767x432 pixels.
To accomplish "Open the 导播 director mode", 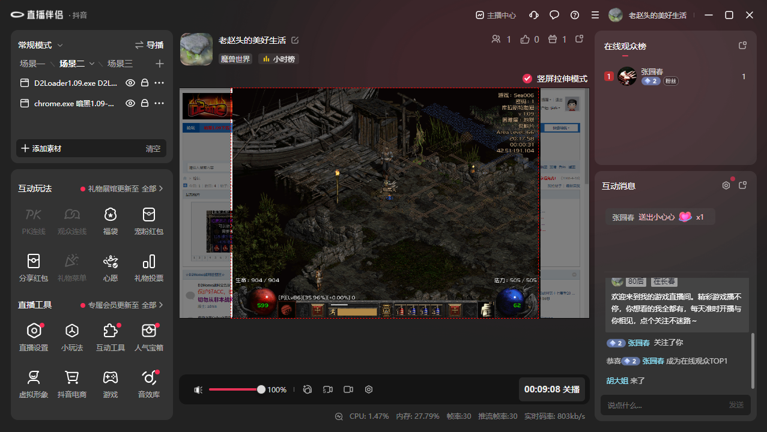I will click(149, 45).
